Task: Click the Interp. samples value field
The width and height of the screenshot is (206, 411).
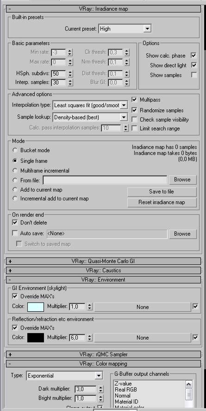Action: [58, 83]
